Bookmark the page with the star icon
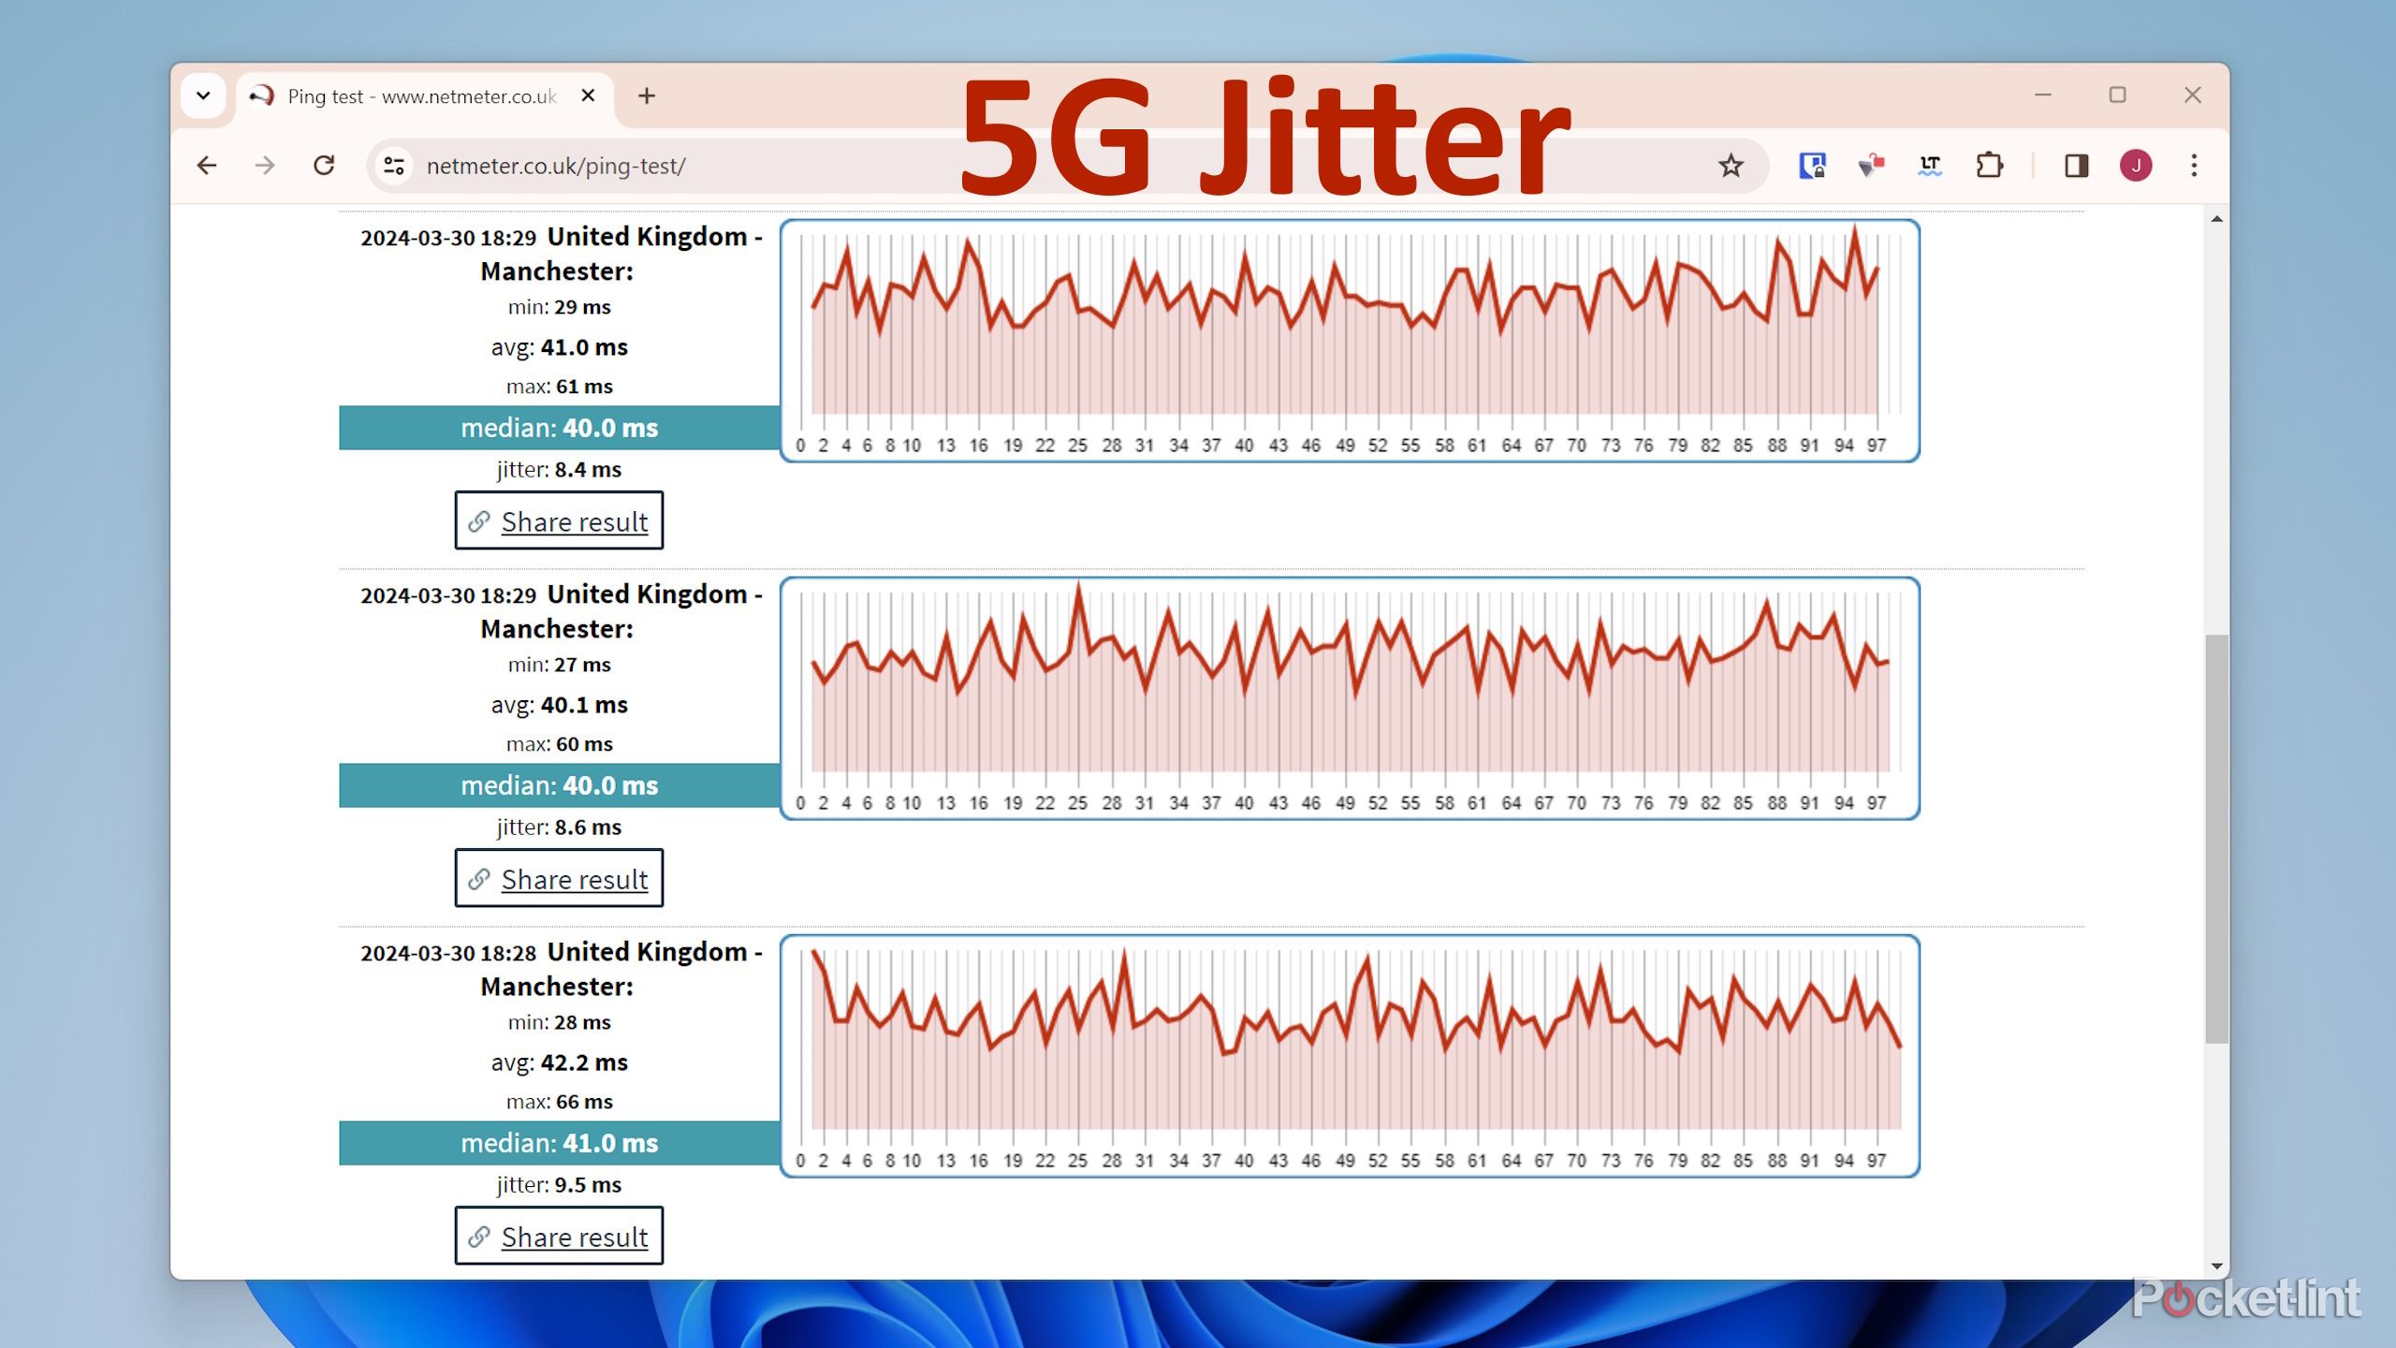The image size is (2396, 1348). pos(1731,166)
